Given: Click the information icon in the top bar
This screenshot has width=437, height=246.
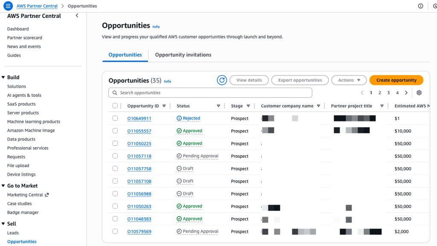Looking at the screenshot, I should coord(420,6).
